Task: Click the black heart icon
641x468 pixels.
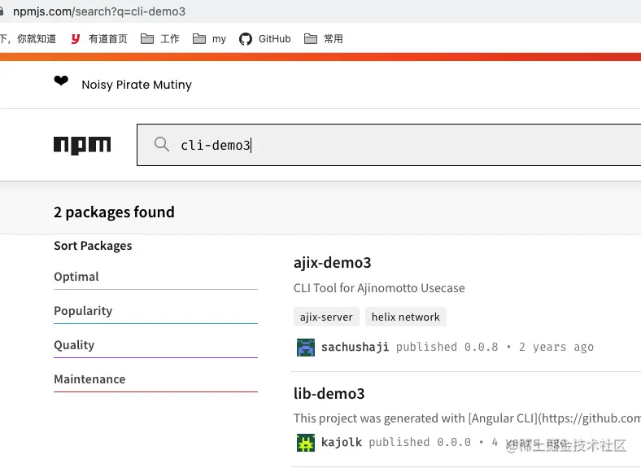Action: coord(61,81)
